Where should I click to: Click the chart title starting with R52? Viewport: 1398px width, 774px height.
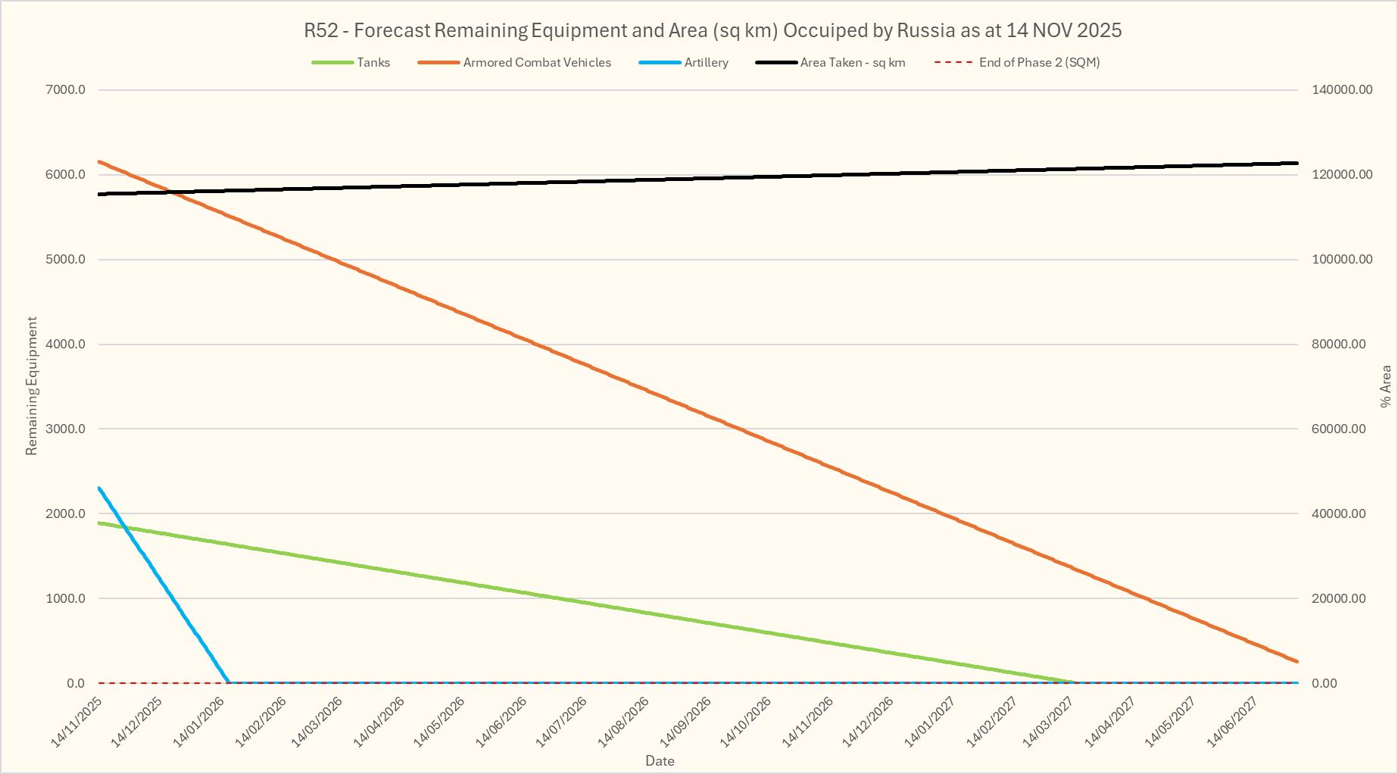[x=712, y=30]
